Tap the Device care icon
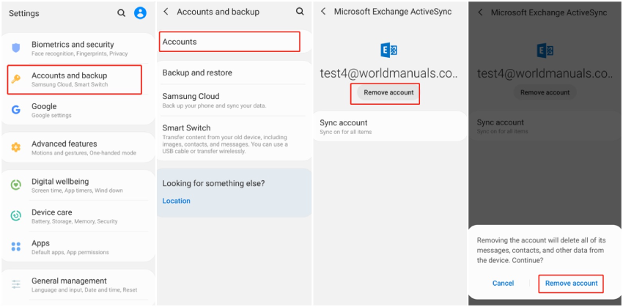Viewport: 623px width, 307px height. click(16, 215)
